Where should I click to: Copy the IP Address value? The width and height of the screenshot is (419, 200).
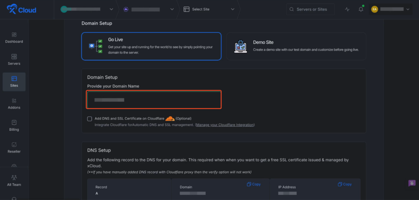pos(344,184)
